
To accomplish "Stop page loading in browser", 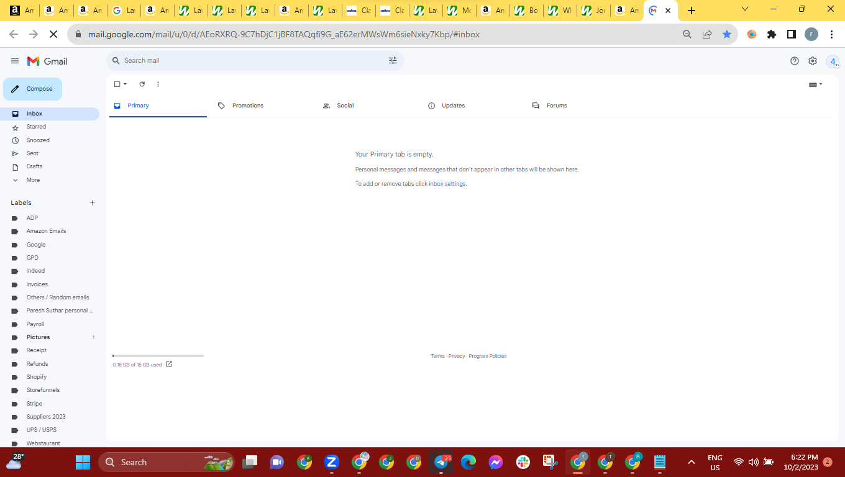I will pyautogui.click(x=53, y=34).
